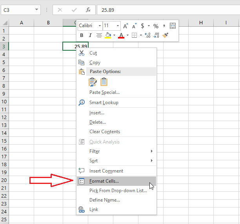Apply Accounting Number Format dollar sign
The image size is (240, 224).
(142, 26)
